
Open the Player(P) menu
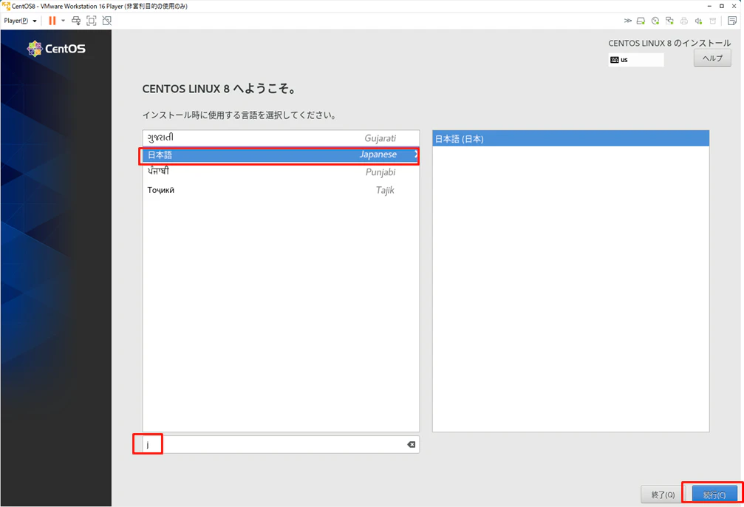(x=20, y=21)
